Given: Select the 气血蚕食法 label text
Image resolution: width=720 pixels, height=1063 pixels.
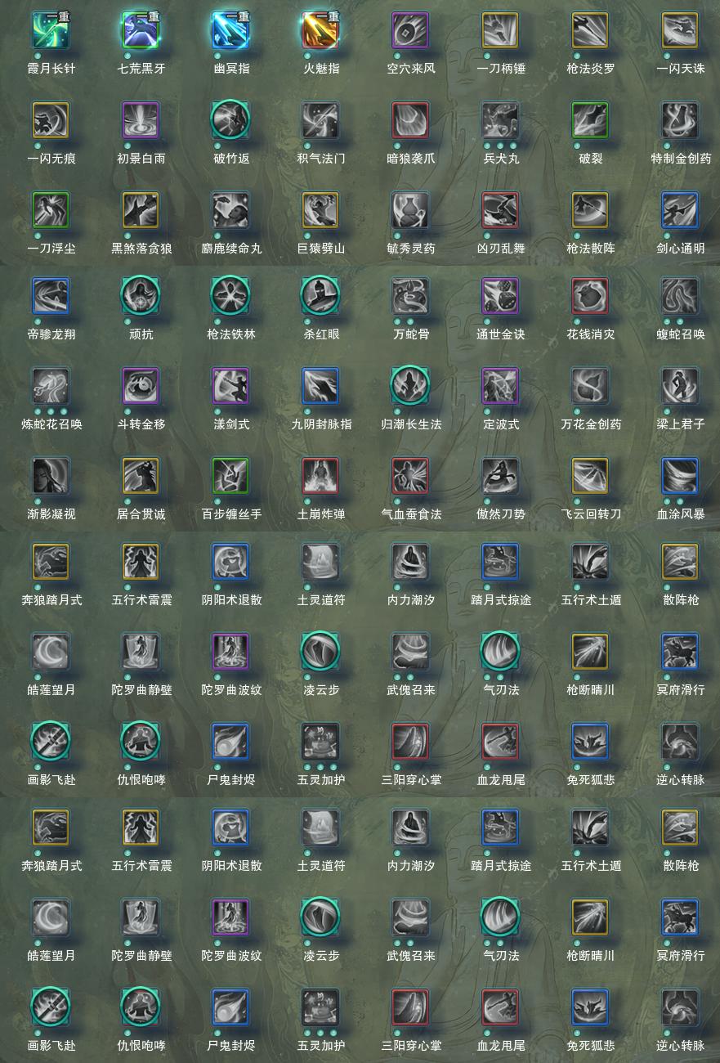Looking at the screenshot, I should (x=411, y=514).
